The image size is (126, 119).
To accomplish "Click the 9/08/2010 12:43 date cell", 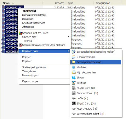I will tap(105, 35).
